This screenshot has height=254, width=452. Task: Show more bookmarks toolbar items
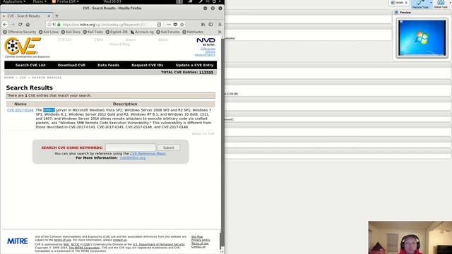[220, 32]
